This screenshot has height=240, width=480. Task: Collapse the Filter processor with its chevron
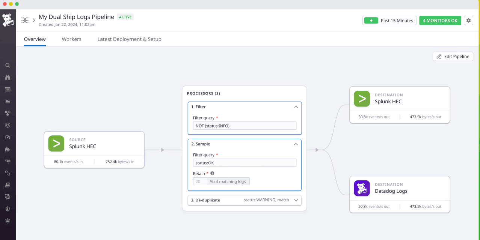pos(296,107)
